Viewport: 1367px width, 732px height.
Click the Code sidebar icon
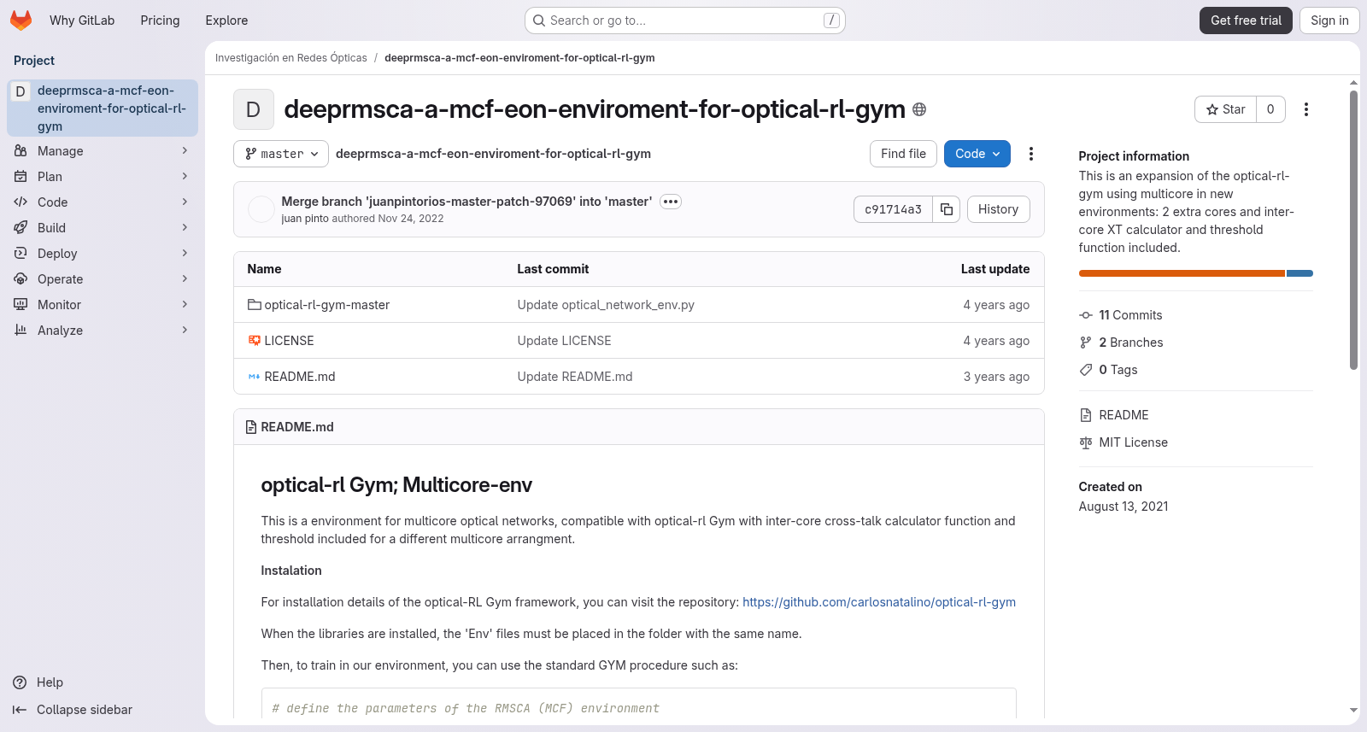[x=21, y=202]
